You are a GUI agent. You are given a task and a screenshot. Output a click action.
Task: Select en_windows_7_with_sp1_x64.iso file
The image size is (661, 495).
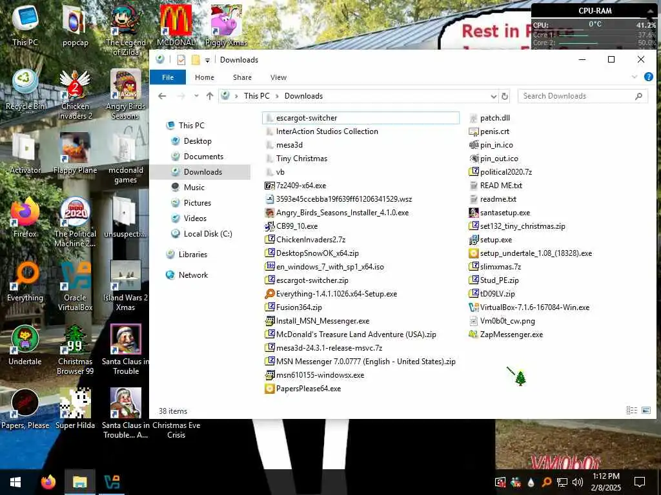330,267
